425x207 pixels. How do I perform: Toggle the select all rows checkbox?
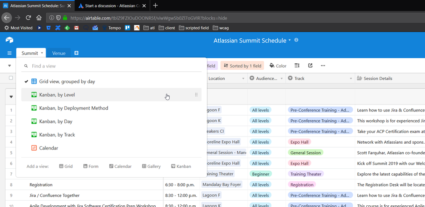pyautogui.click(x=11, y=78)
